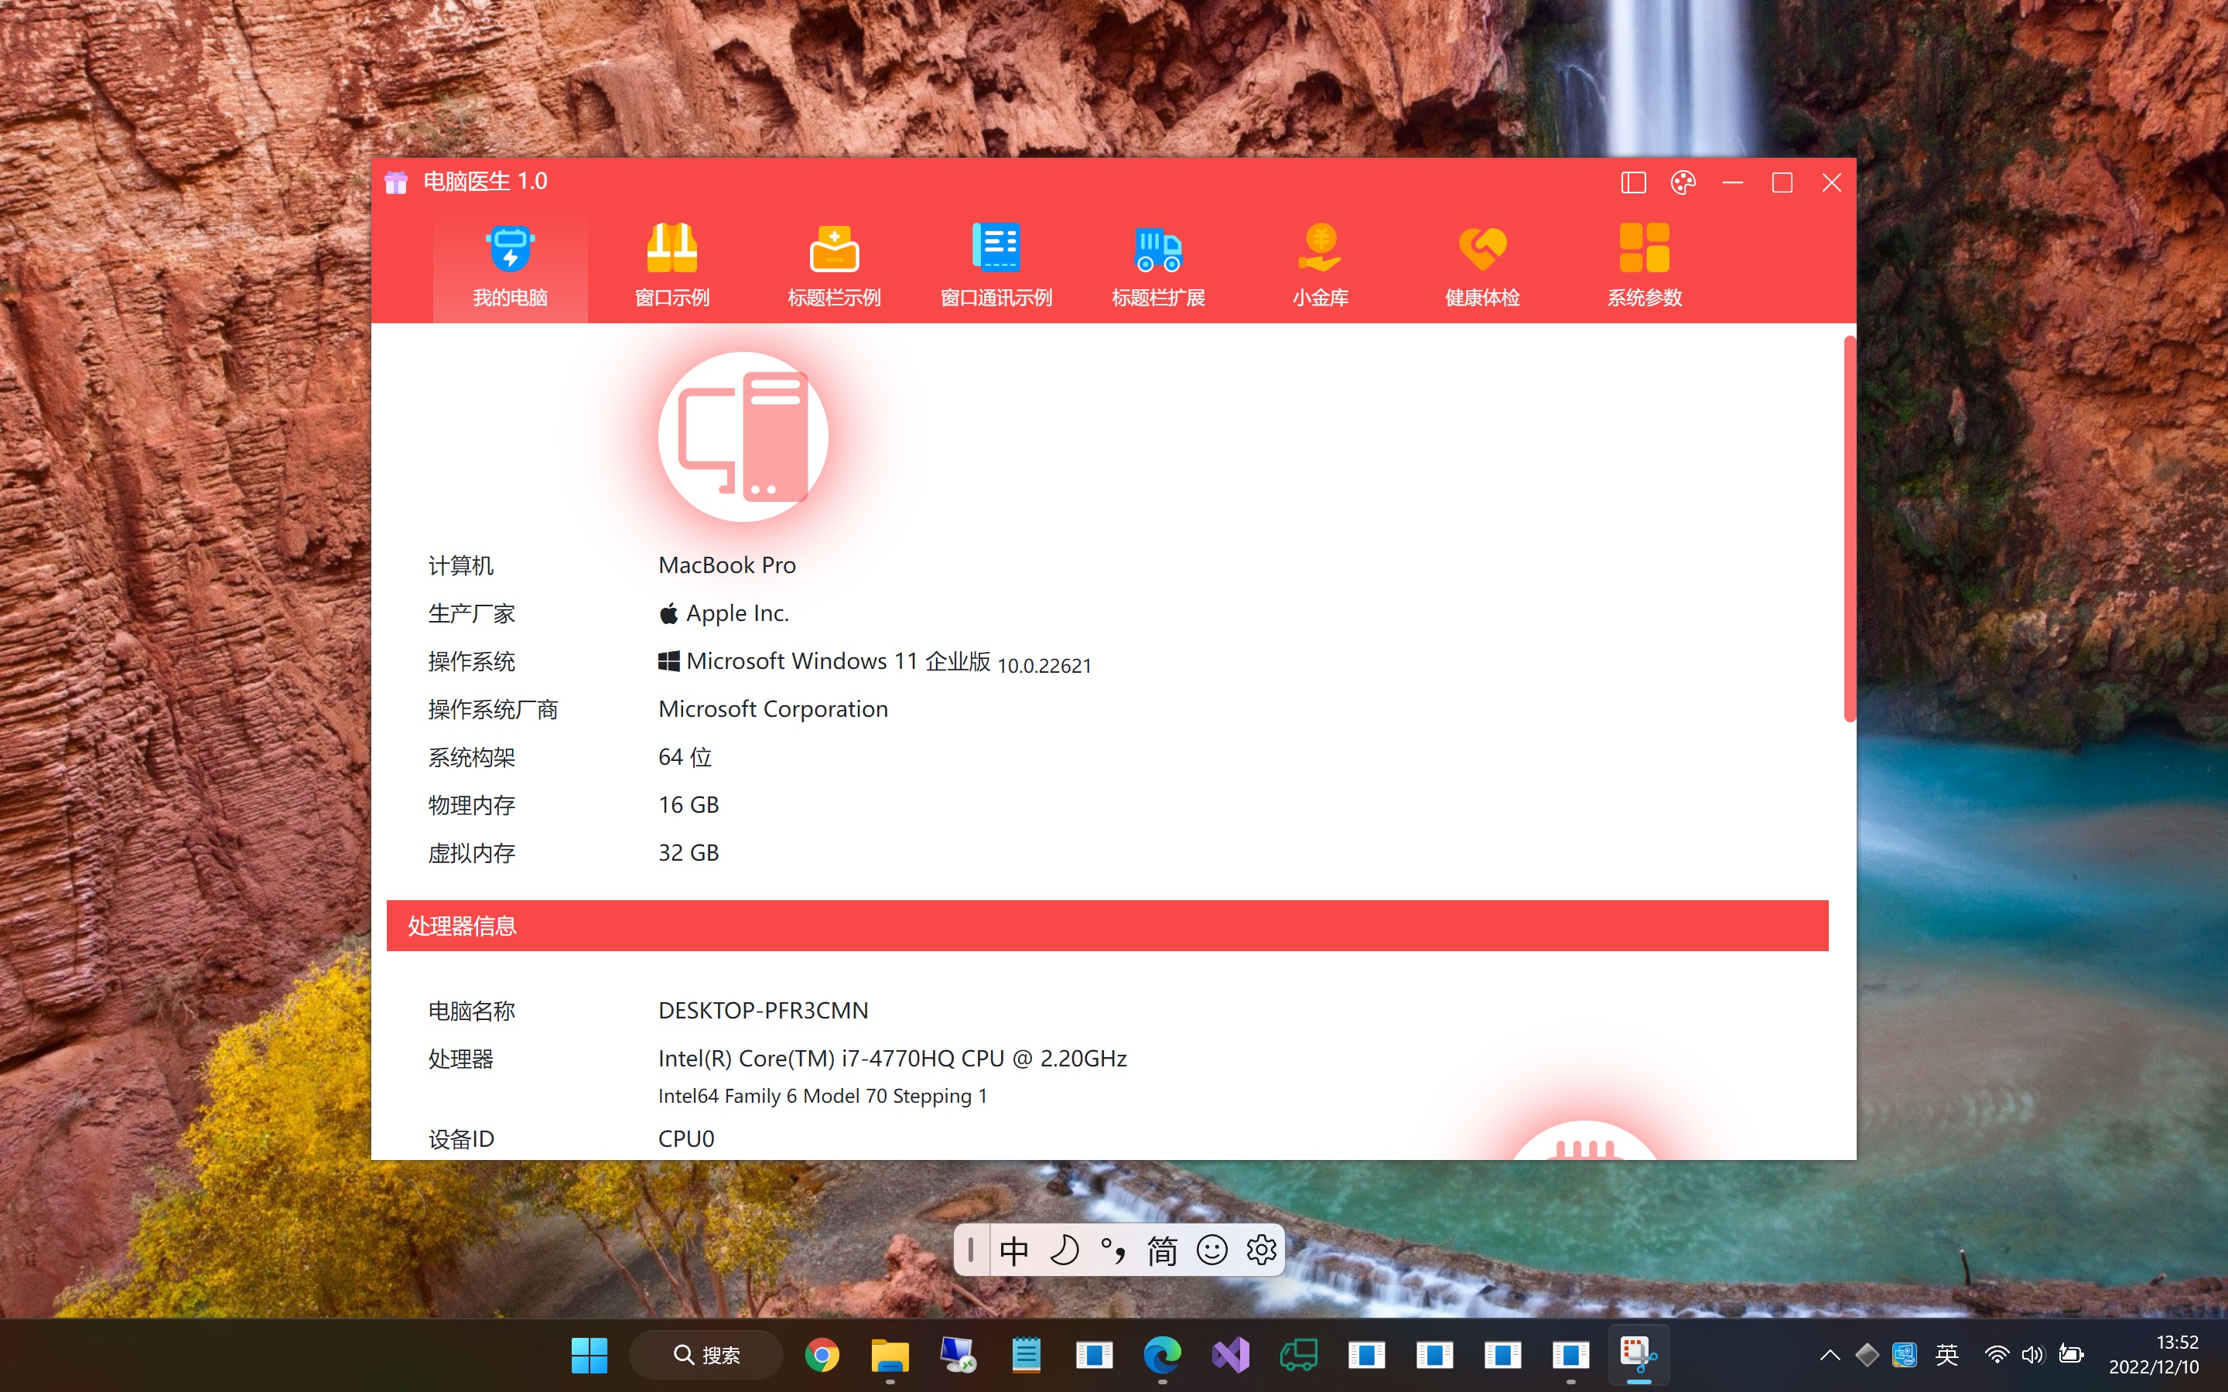
Task: Open the 标题栏扩展 truck icon
Action: (1158, 248)
